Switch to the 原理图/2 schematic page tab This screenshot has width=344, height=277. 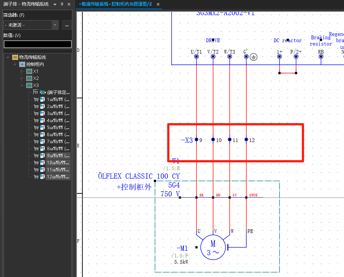115,4
